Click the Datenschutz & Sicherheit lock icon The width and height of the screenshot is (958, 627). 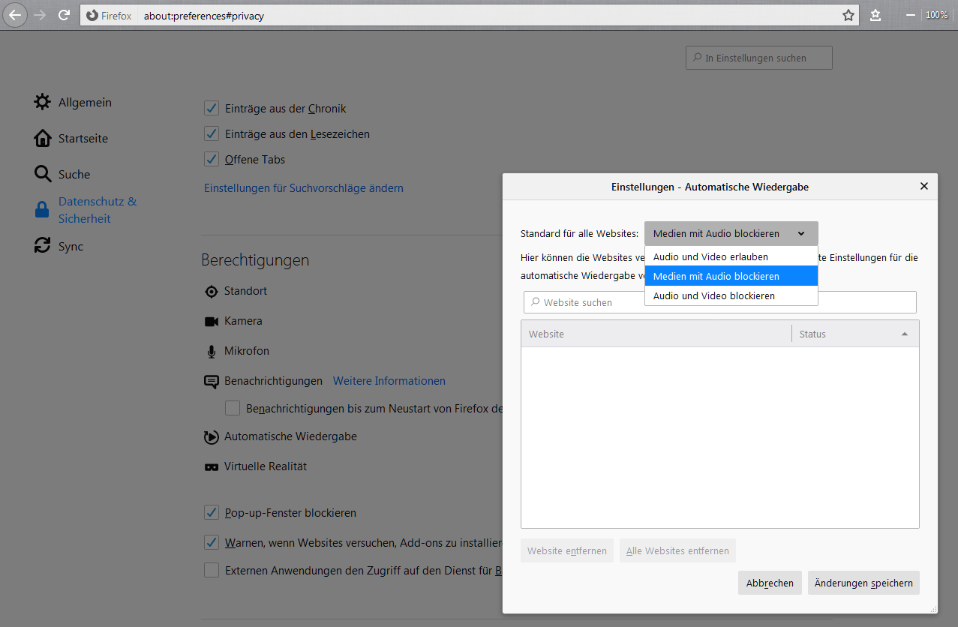(x=42, y=208)
